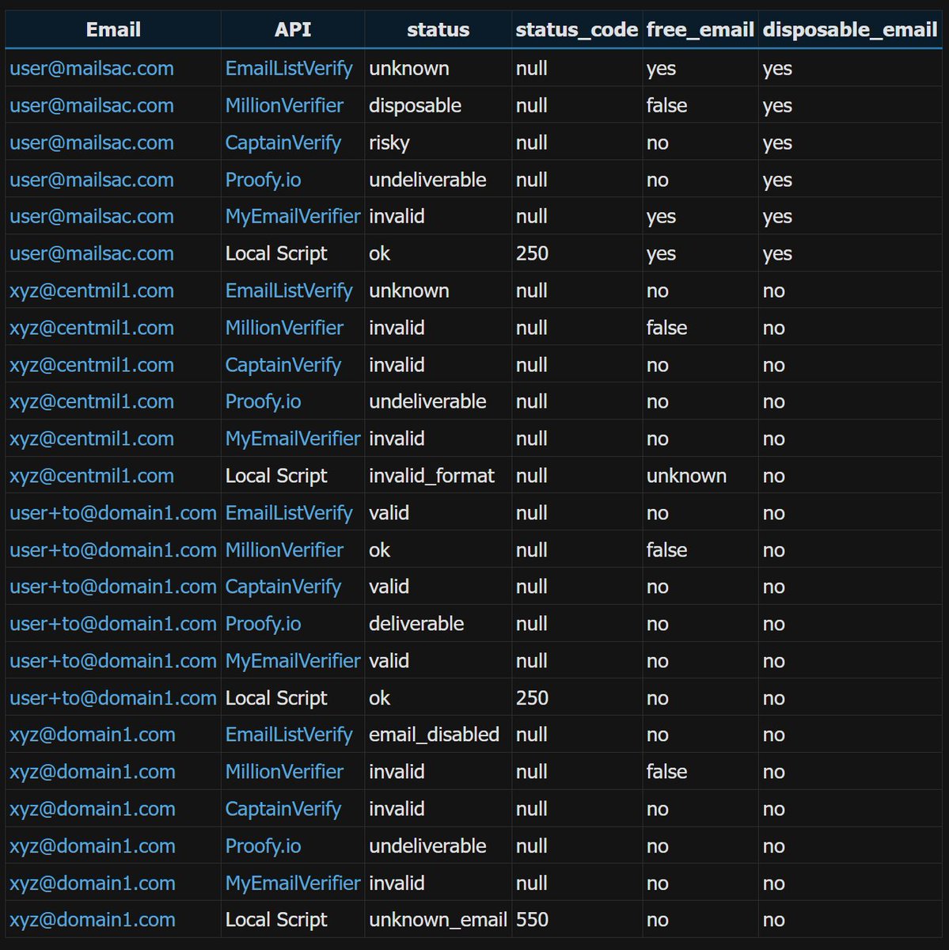
Task: Click CaptainVerify link for user@mailsac.com
Action: click(283, 143)
